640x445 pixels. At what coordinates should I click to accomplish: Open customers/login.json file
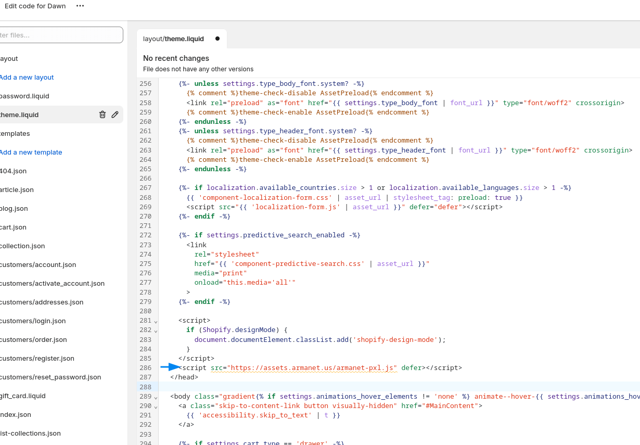pos(33,321)
